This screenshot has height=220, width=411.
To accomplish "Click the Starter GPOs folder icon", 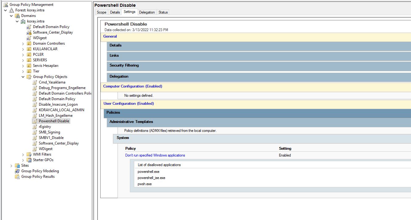I will pyautogui.click(x=29, y=160).
